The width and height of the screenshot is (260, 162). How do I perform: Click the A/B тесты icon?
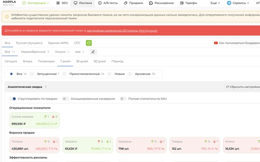100,3
